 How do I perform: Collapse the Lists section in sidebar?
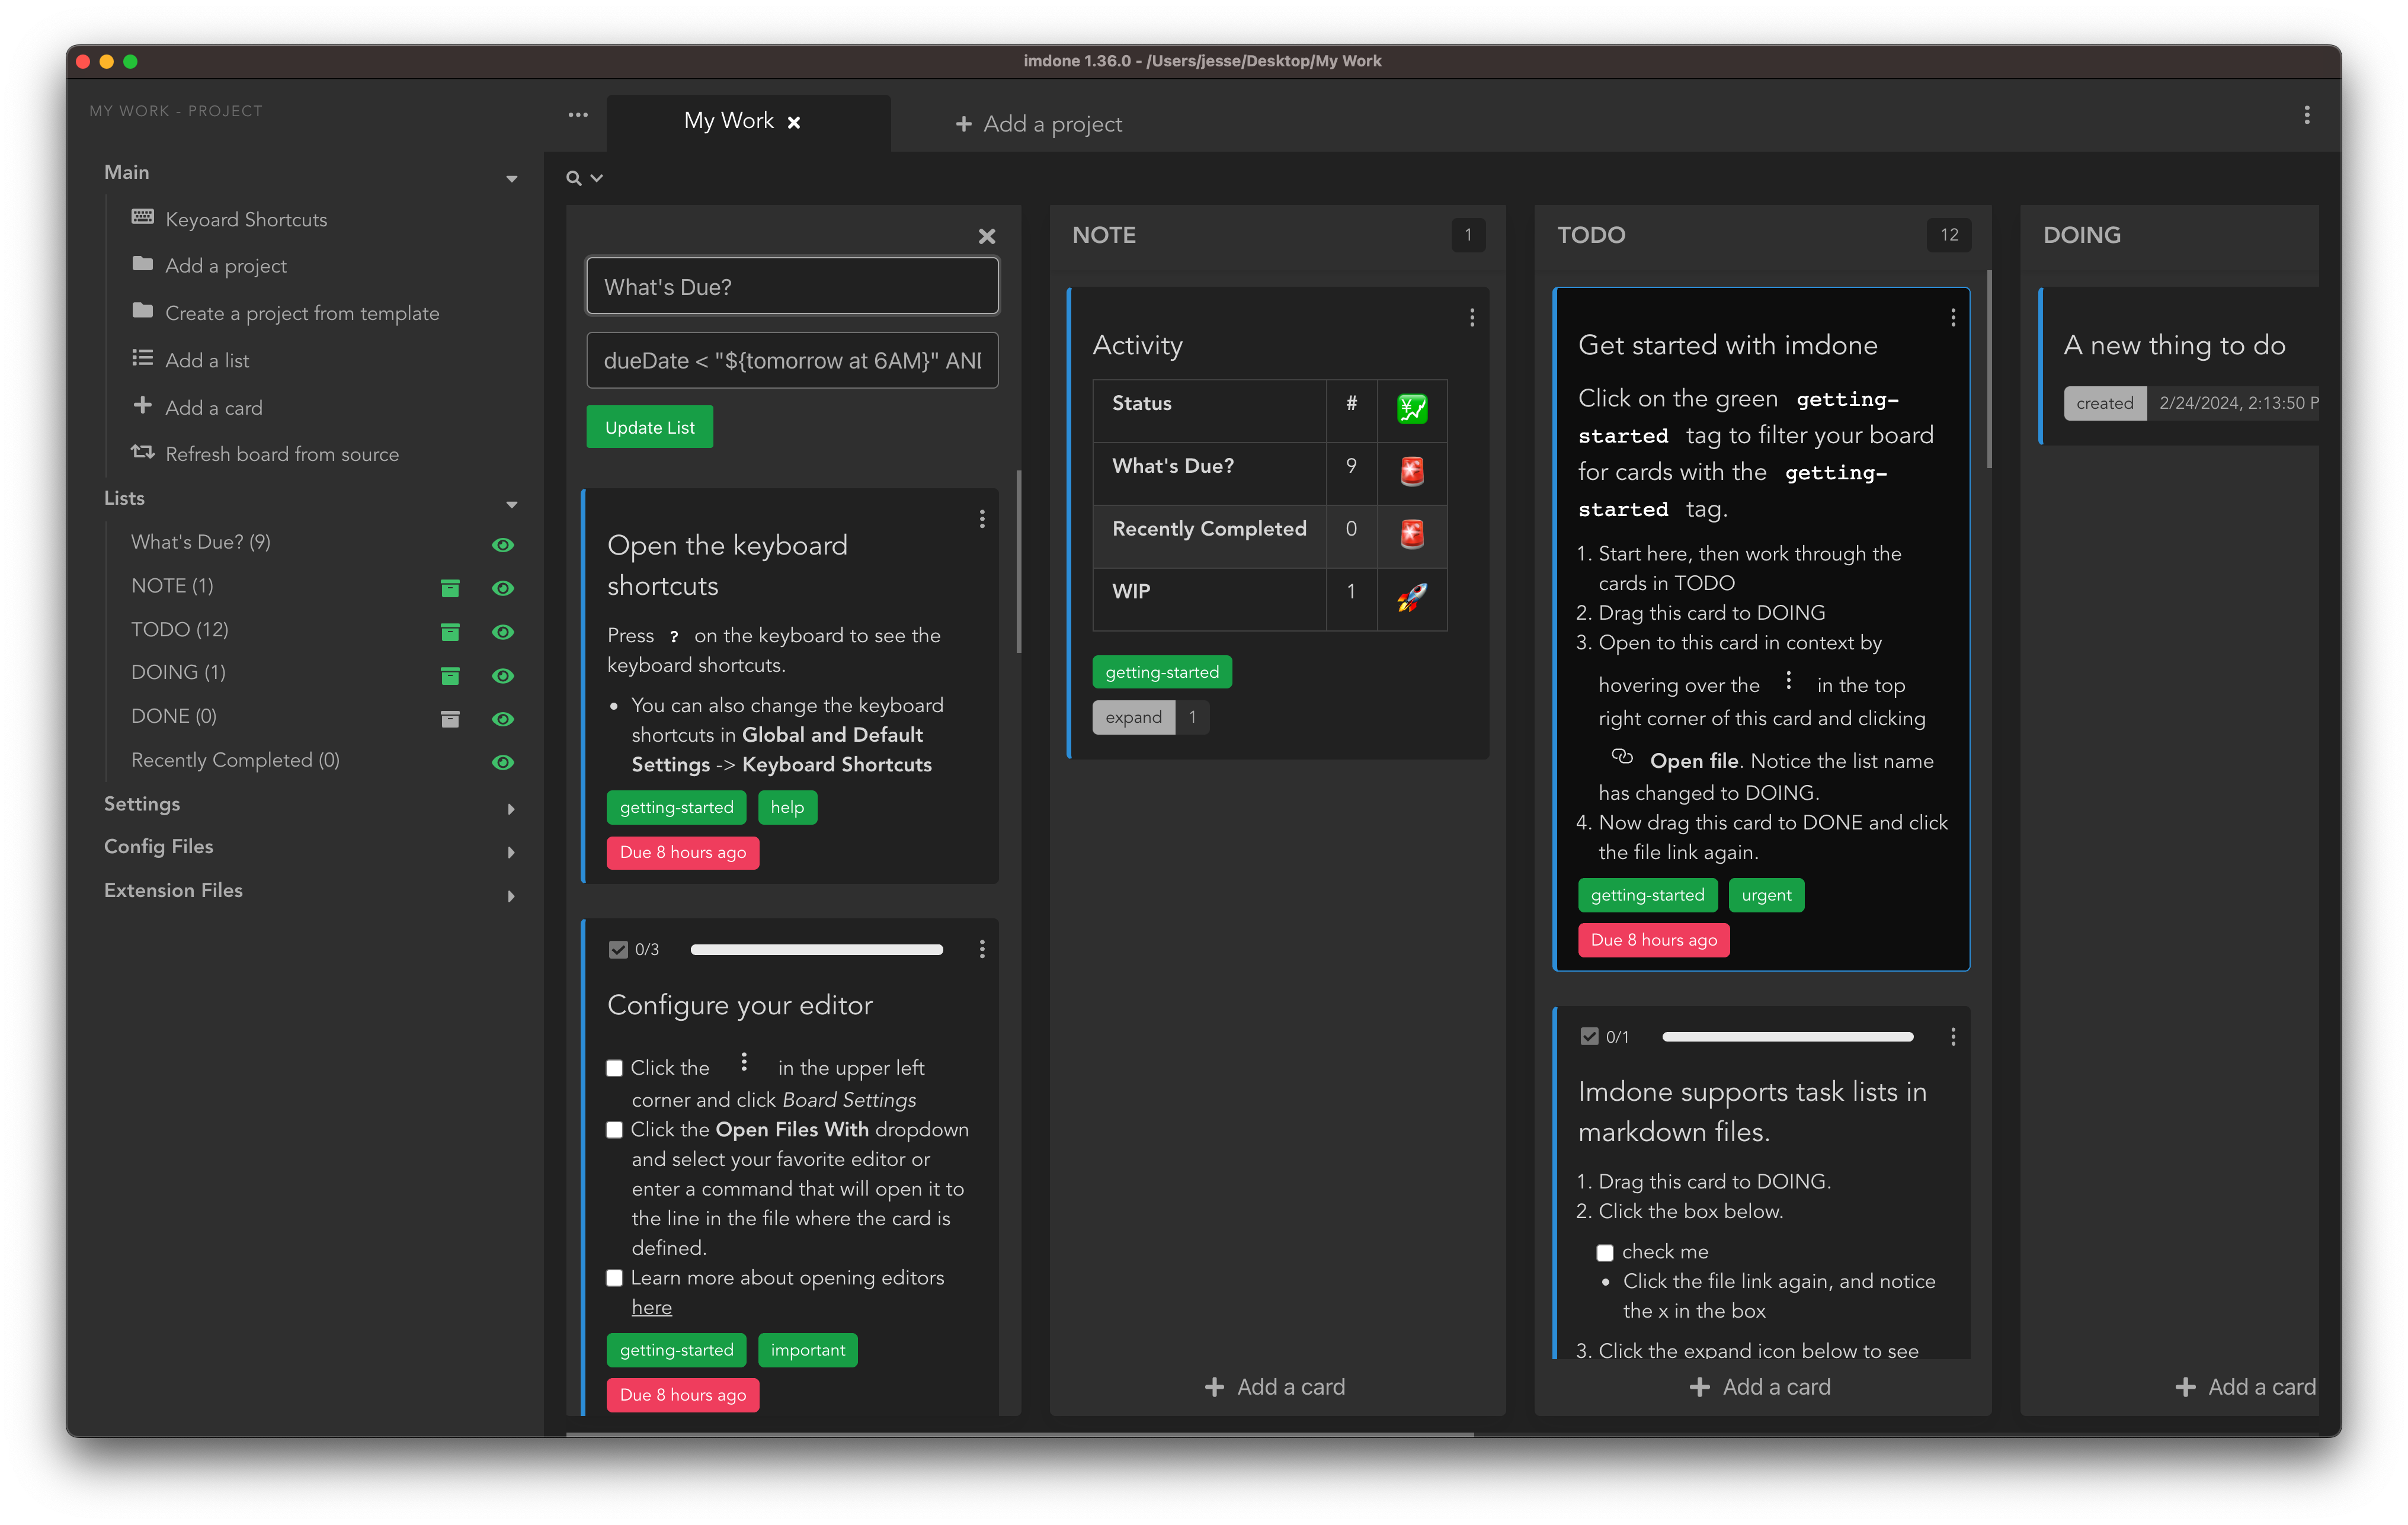coord(512,505)
